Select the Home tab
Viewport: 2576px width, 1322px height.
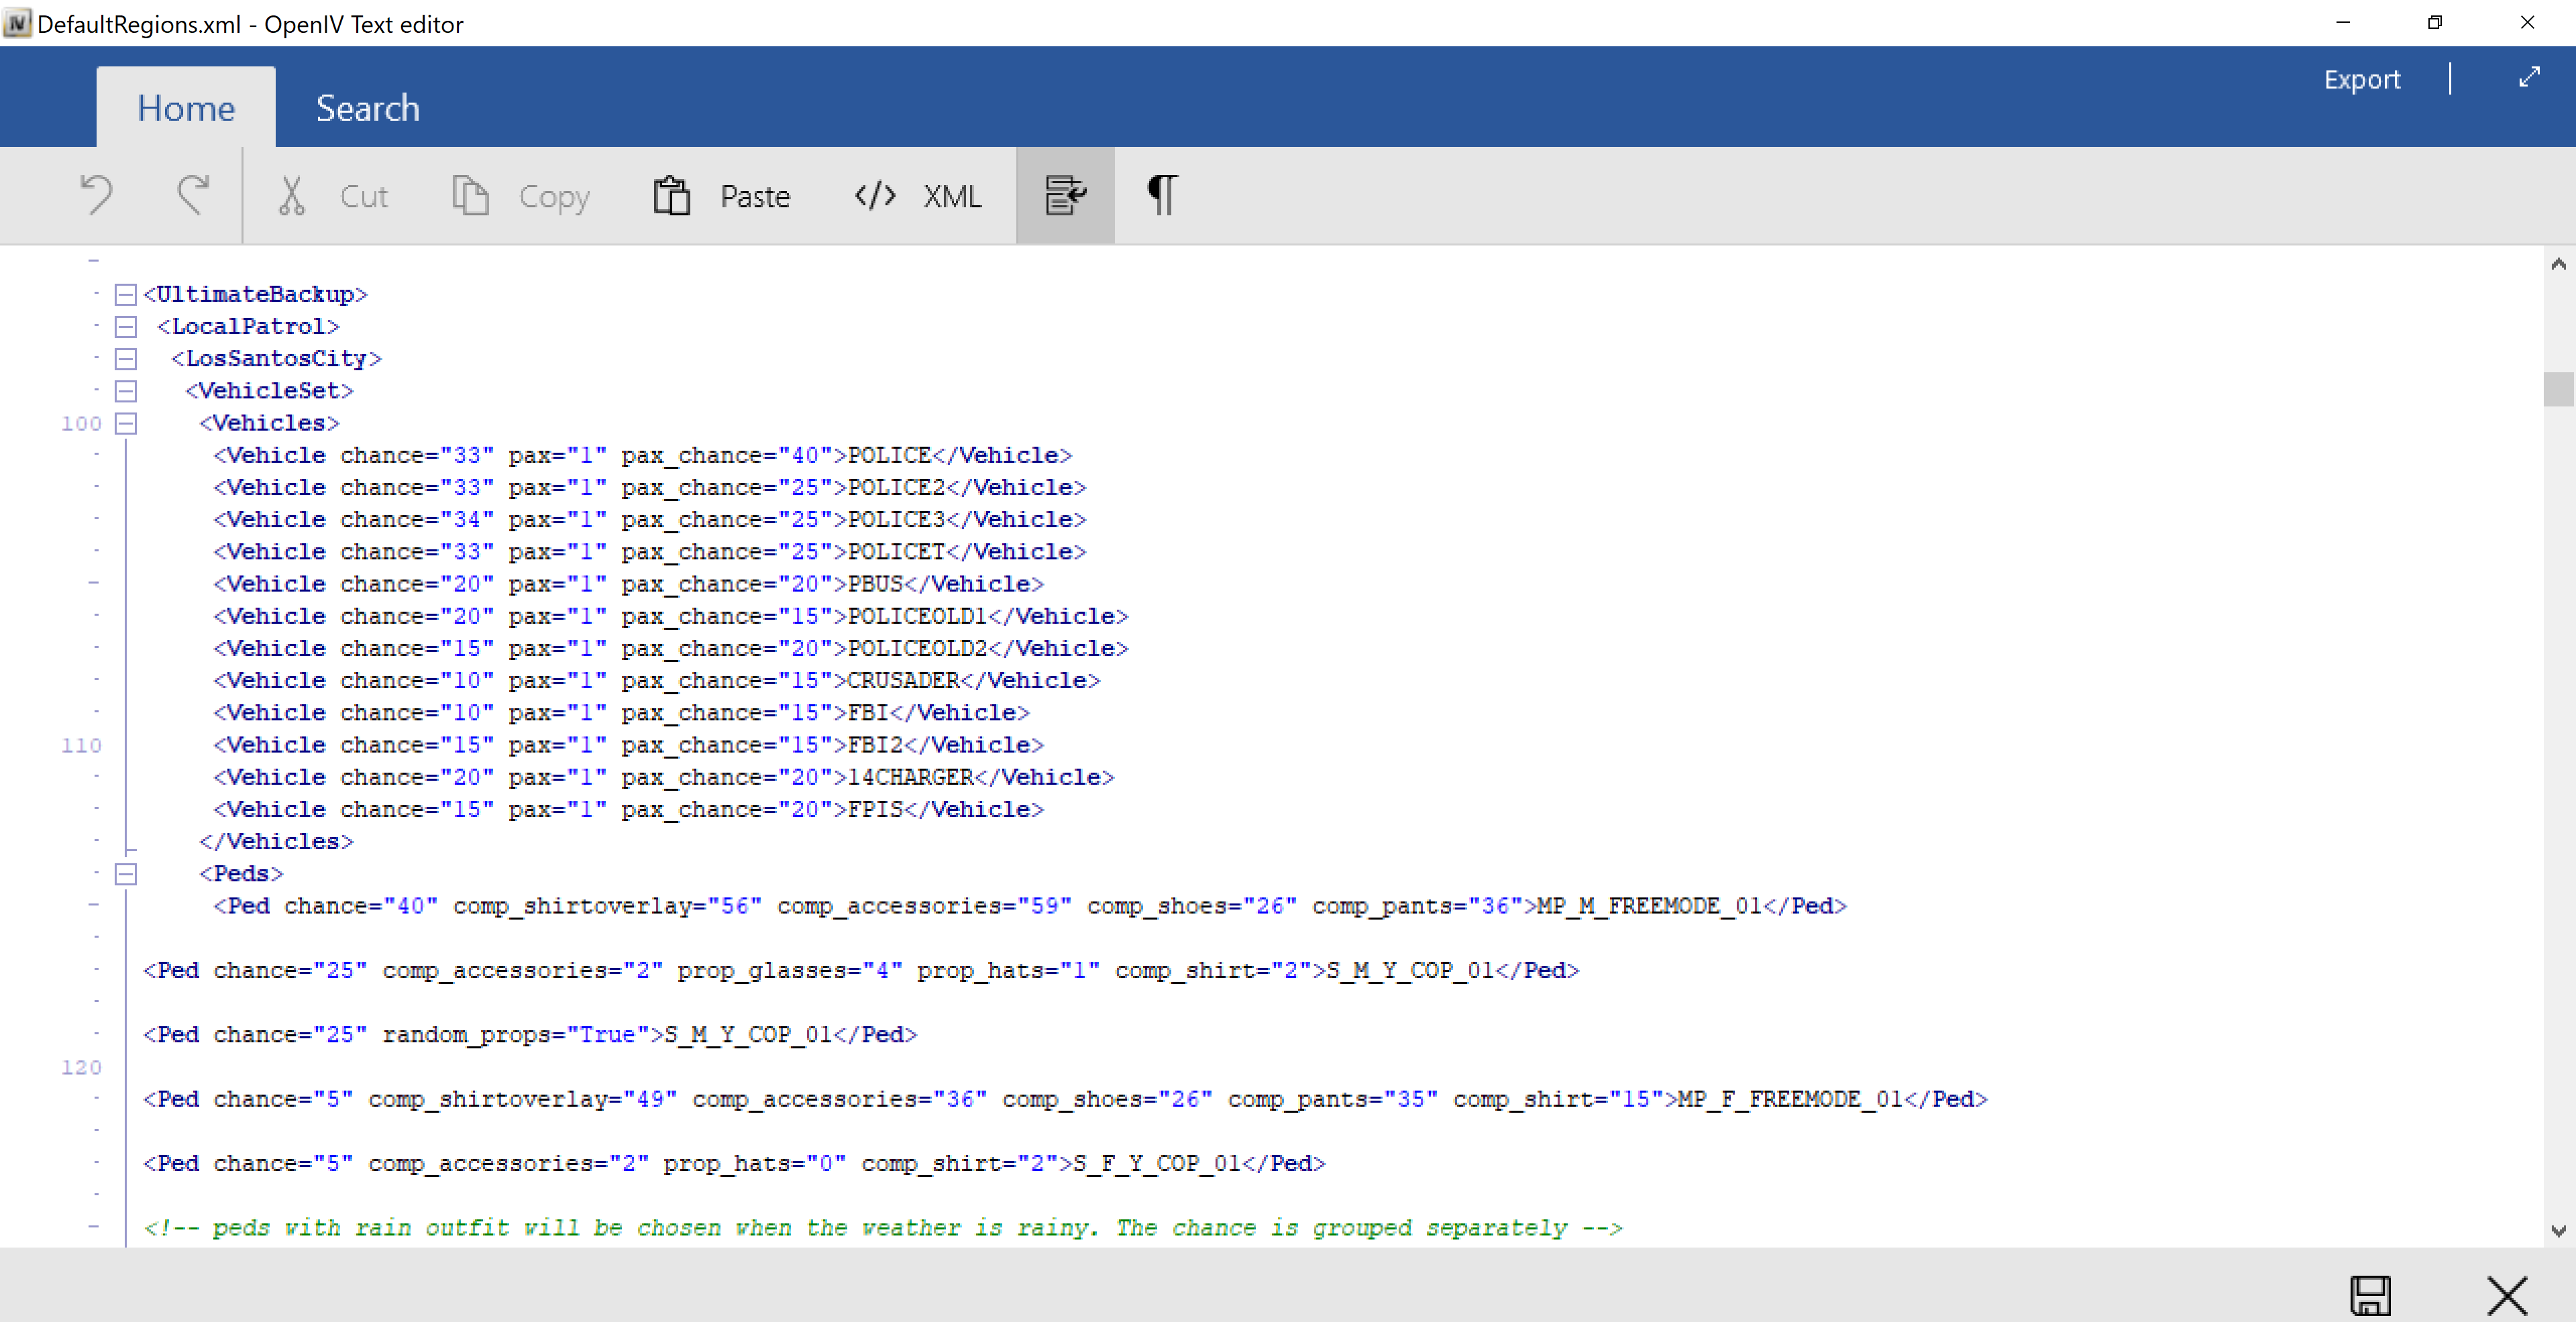186,108
